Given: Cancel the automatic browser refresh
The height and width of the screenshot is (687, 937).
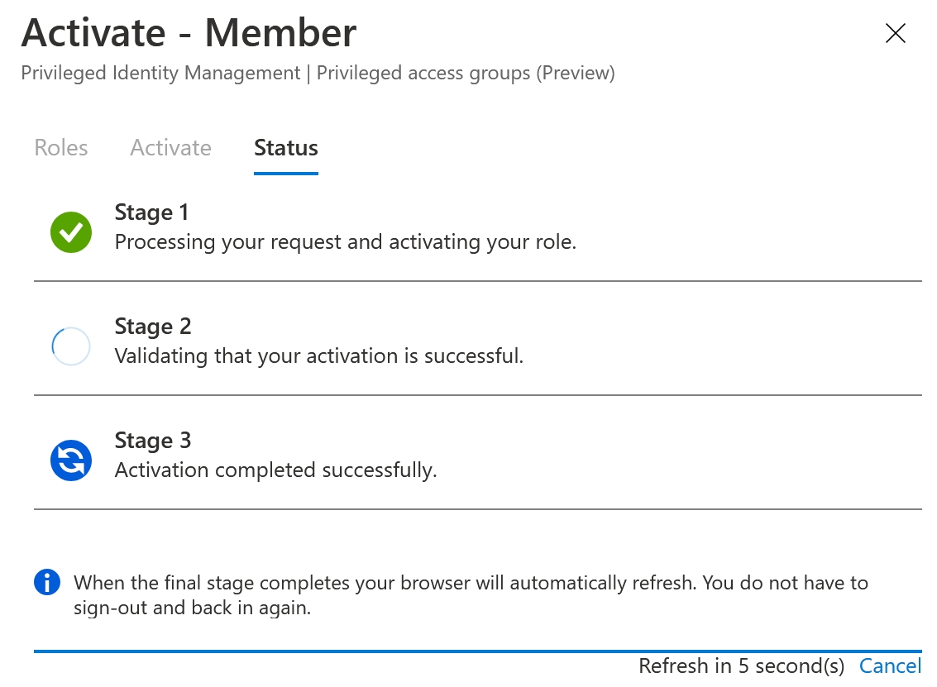Looking at the screenshot, I should (891, 666).
